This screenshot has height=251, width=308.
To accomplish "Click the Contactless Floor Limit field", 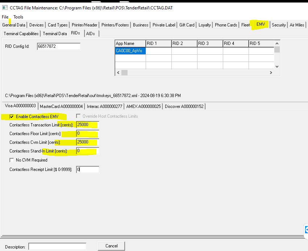I will [x=88, y=134].
